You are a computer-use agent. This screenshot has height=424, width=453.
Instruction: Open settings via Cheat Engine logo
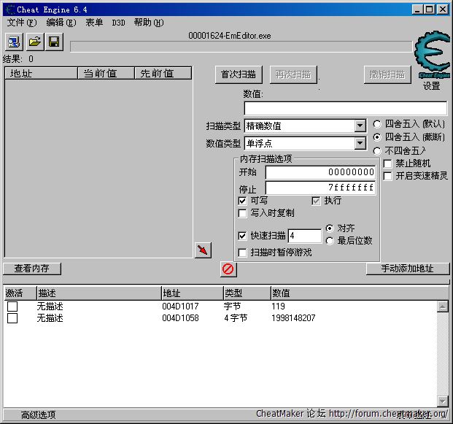[x=432, y=57]
